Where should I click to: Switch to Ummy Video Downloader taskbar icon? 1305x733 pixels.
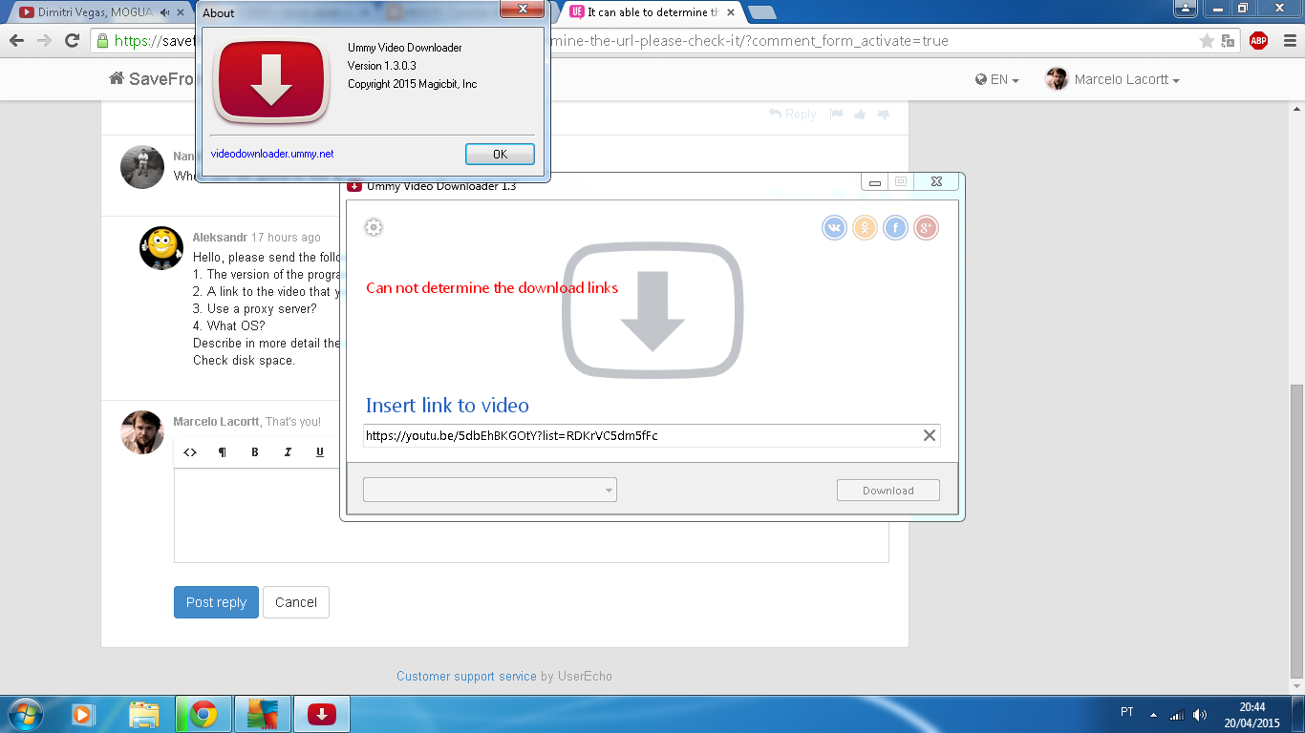pyautogui.click(x=322, y=714)
